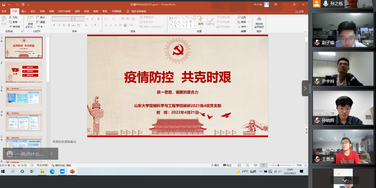Screen dimensions: 376x188
Task: Open Microsoft Edge from taskbar
Action: (52, 171)
